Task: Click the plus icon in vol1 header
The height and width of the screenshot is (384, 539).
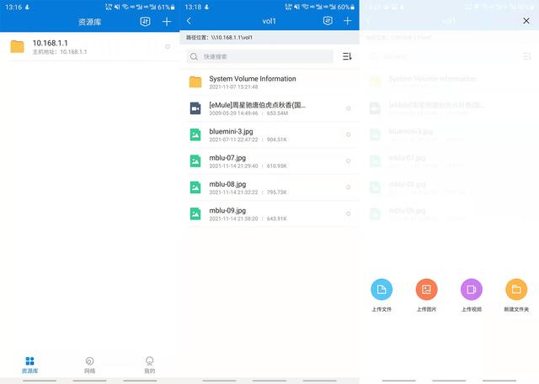Action: [x=347, y=21]
